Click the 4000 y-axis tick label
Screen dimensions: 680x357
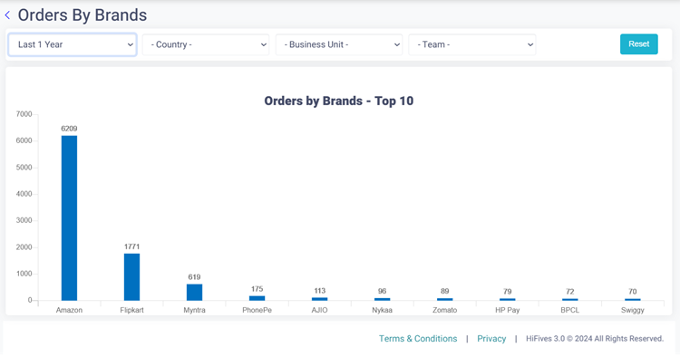tap(24, 194)
